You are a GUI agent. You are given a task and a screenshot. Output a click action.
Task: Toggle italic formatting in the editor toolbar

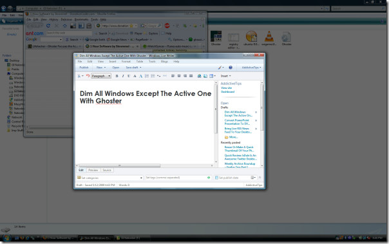click(122, 76)
